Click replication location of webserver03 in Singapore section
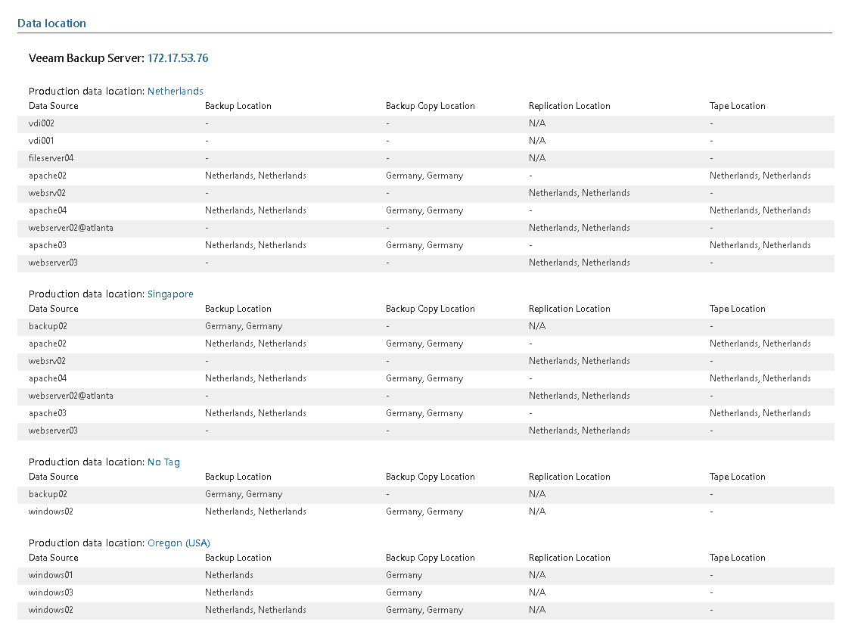This screenshot has height=625, width=861. (580, 431)
